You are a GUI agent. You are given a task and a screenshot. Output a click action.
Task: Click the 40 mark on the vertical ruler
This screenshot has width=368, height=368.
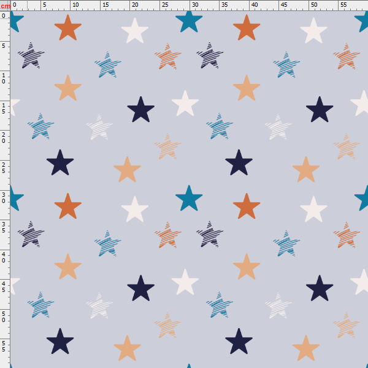coord(4,258)
